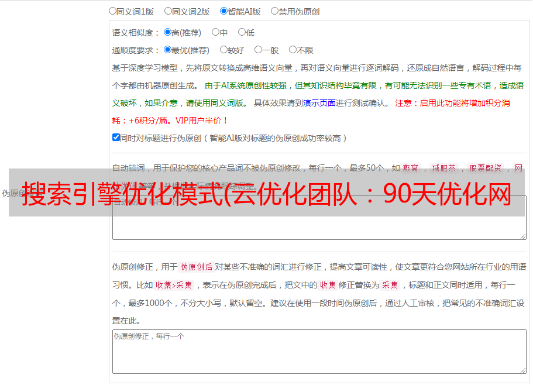
Task: Click the red VIP用户半价 notice text
Action: pos(201,121)
